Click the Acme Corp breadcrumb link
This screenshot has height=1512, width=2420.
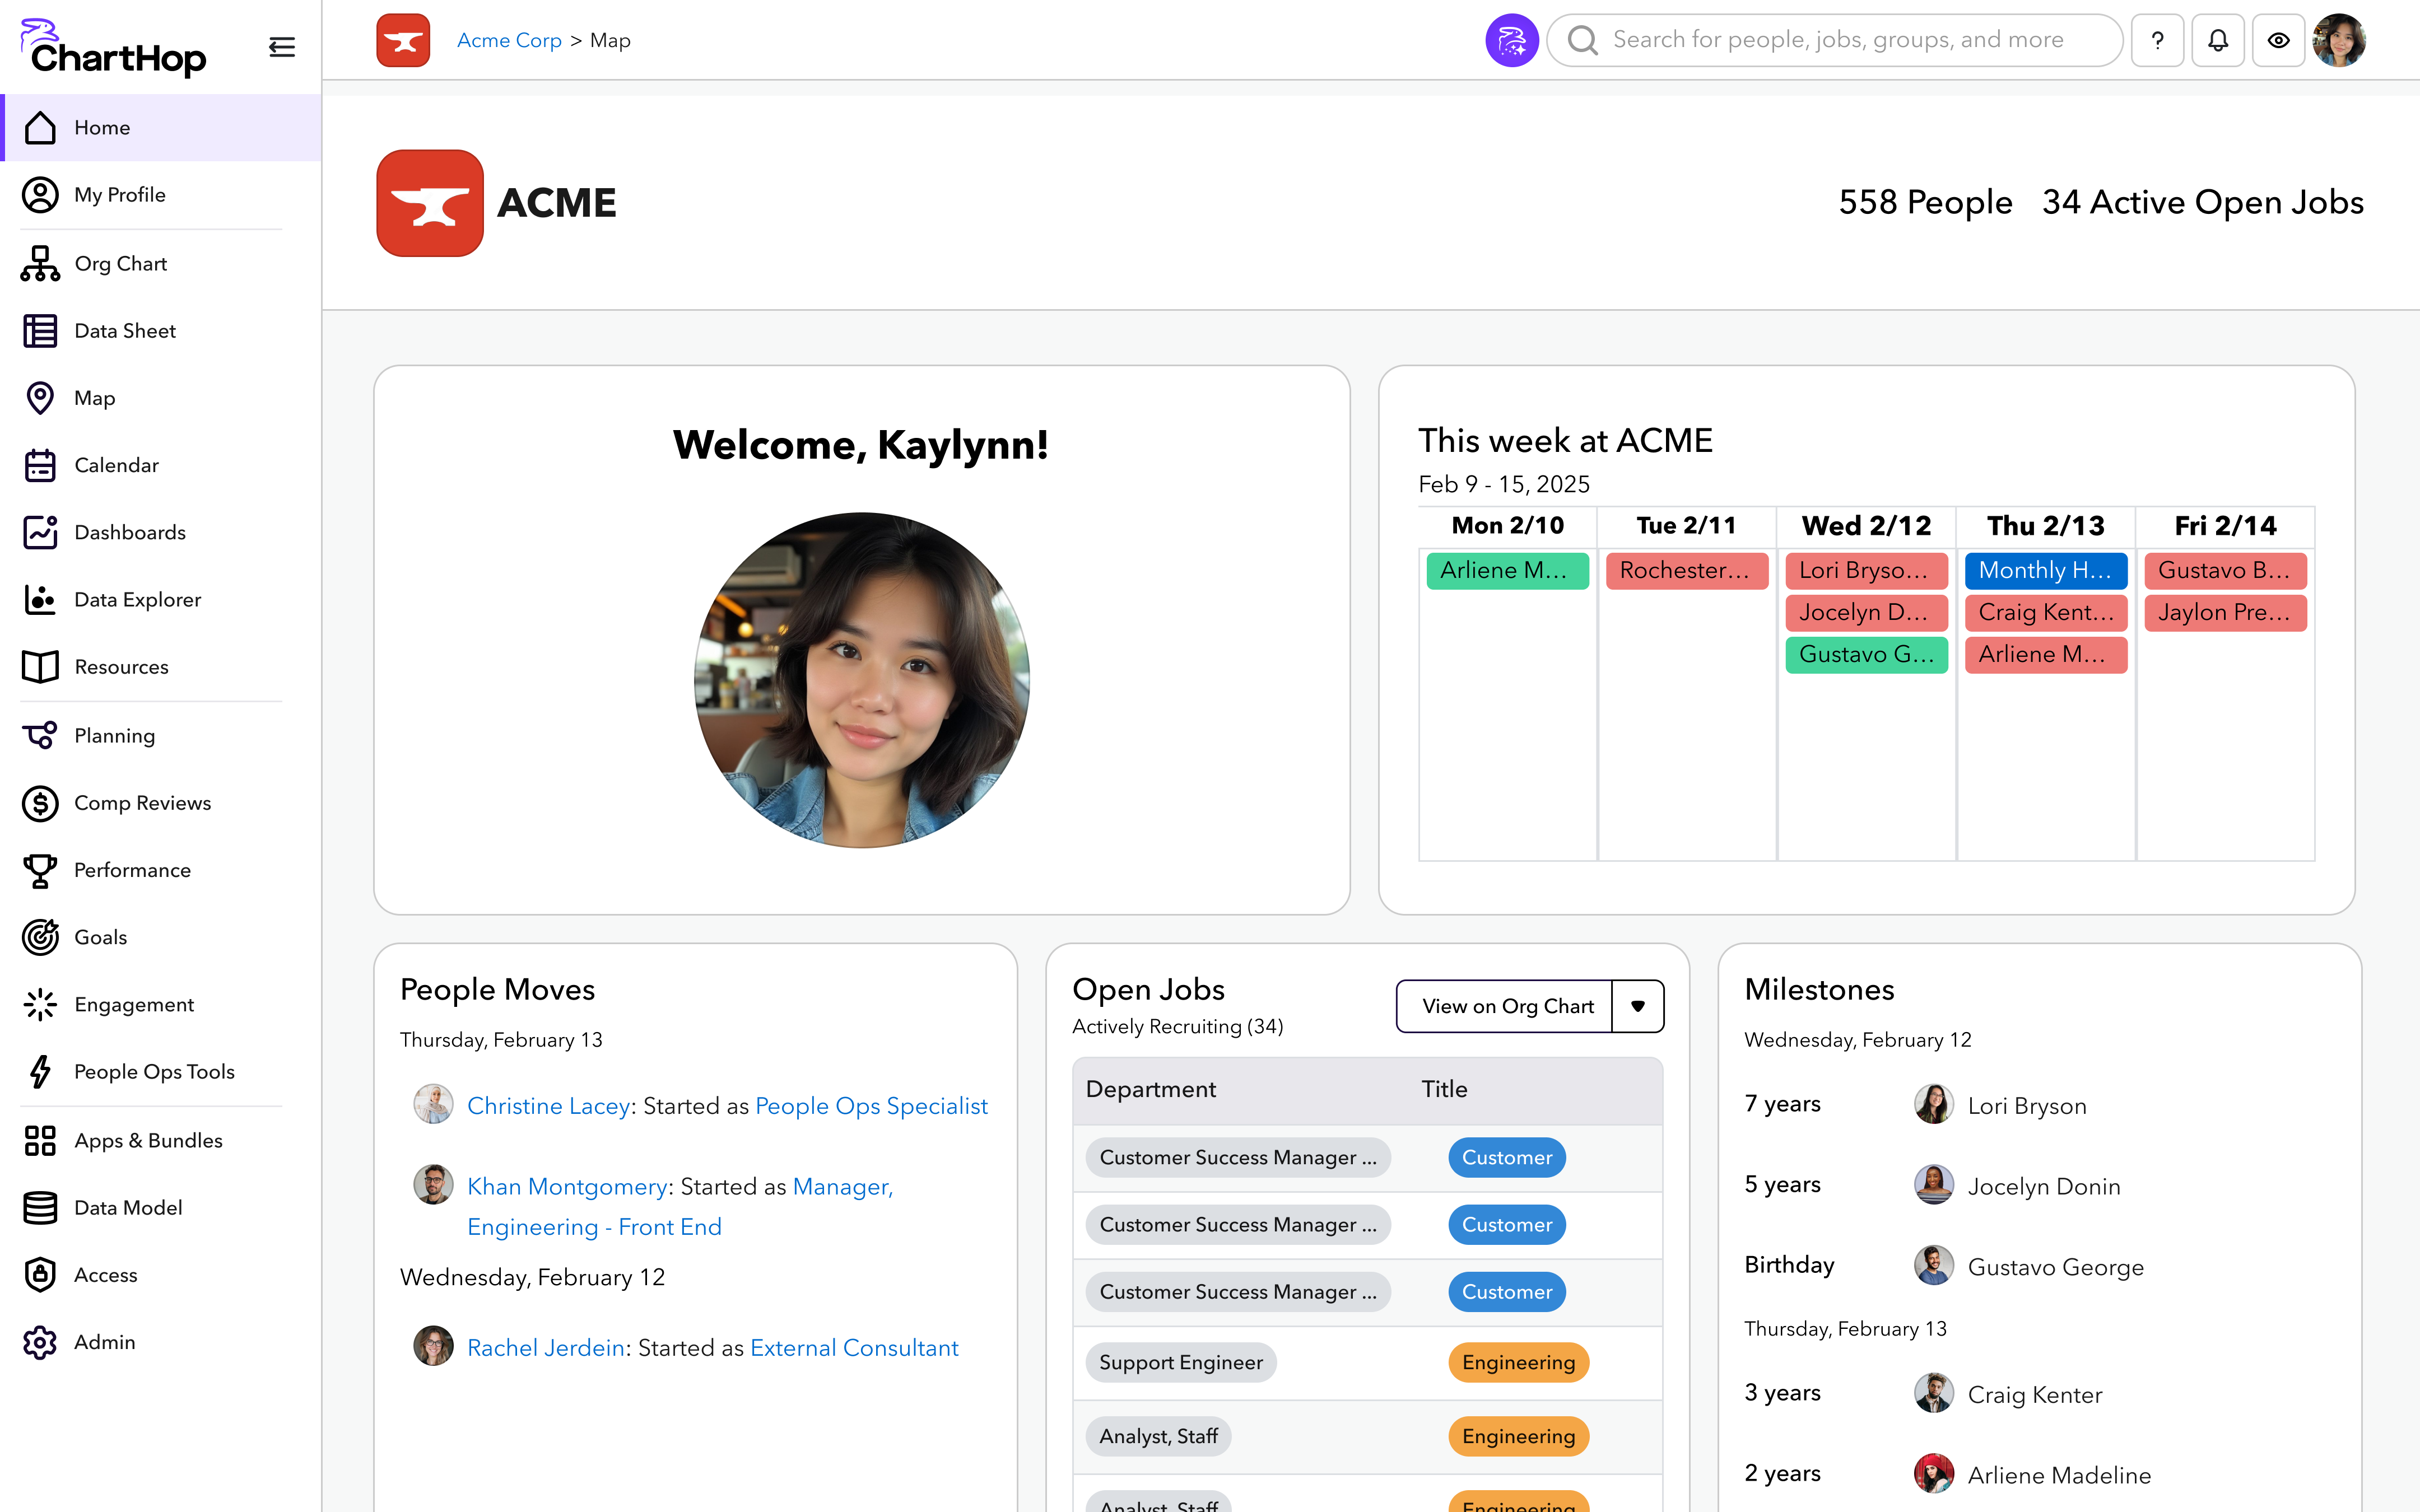coord(509,40)
